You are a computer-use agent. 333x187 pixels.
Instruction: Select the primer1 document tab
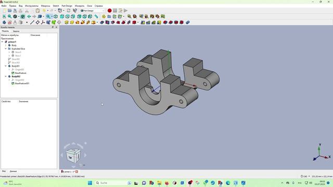click(70, 171)
